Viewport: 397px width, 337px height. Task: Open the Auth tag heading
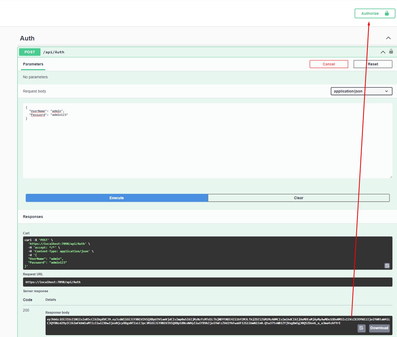(27, 38)
